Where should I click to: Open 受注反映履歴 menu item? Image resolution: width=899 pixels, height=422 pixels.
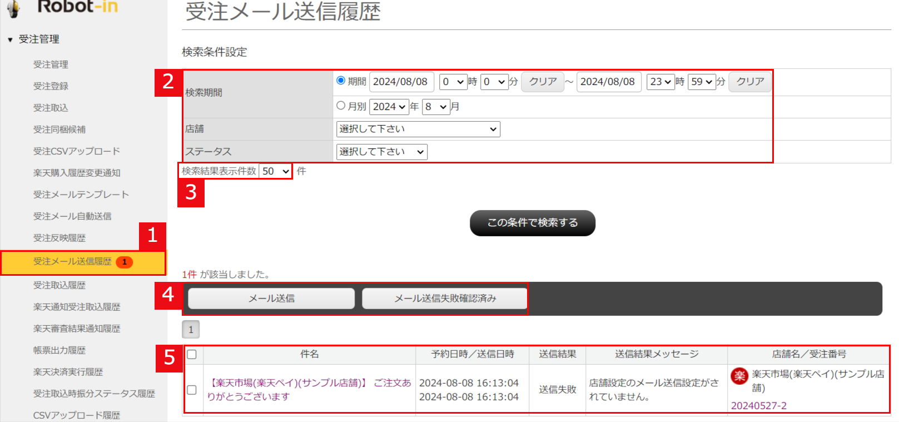(59, 238)
